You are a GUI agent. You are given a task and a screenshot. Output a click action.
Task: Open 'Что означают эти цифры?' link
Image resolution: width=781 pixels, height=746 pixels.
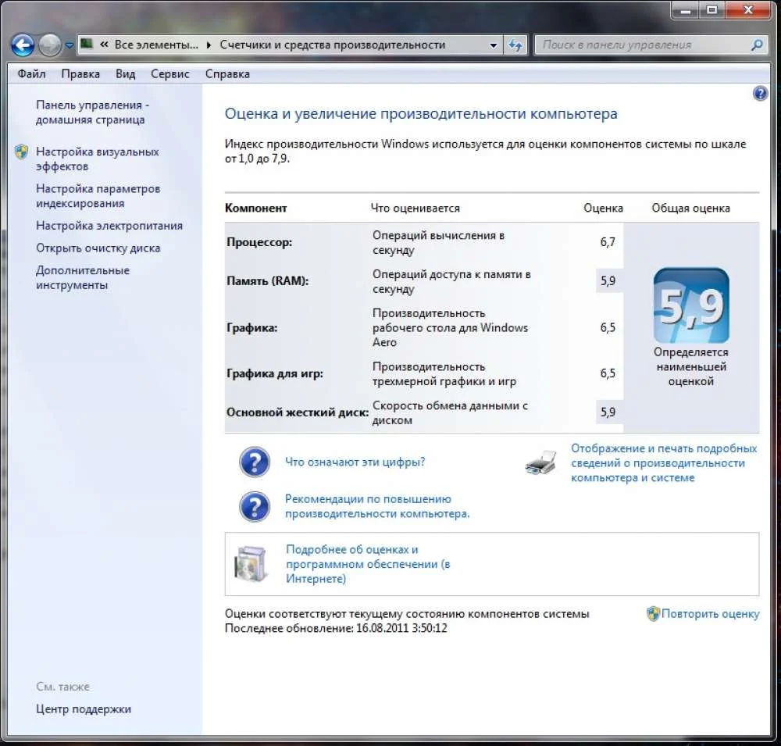[x=355, y=462]
